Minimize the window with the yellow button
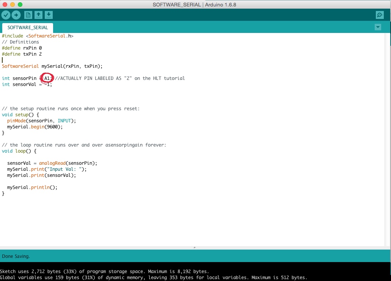Viewport: 391px width, 281px height. pyautogui.click(x=13, y=5)
